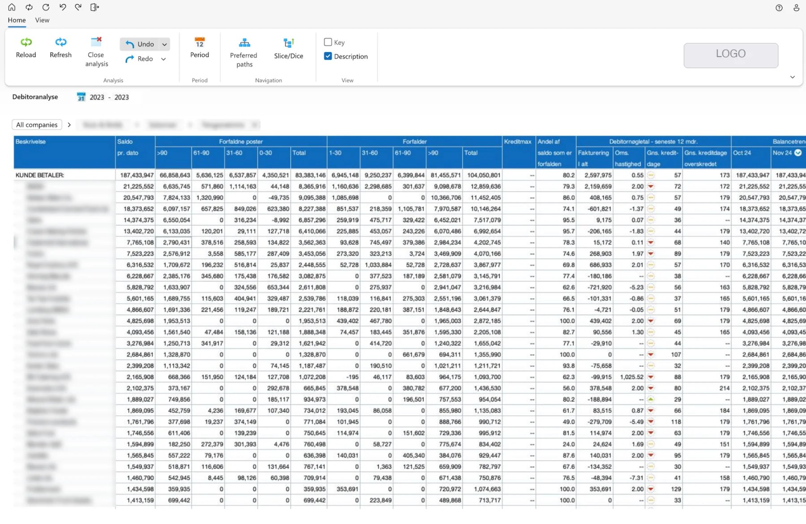Click the green up trend icon in the 1,889,027 row

(x=651, y=399)
